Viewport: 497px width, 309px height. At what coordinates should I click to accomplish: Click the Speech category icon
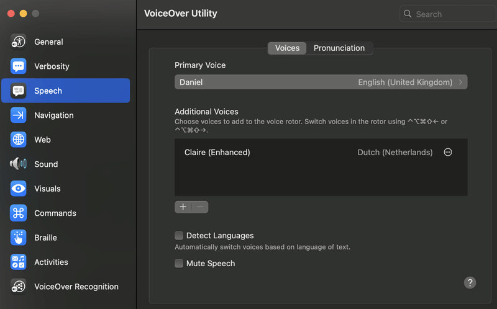(x=19, y=91)
